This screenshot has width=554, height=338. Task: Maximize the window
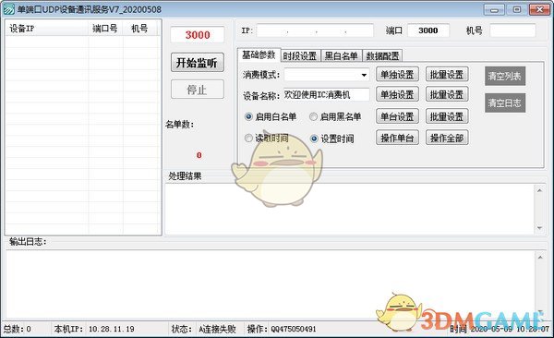pos(516,9)
